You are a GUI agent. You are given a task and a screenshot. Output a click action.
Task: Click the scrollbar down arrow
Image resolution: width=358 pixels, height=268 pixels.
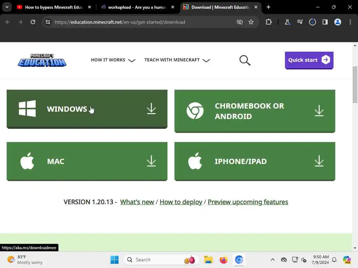point(355,248)
